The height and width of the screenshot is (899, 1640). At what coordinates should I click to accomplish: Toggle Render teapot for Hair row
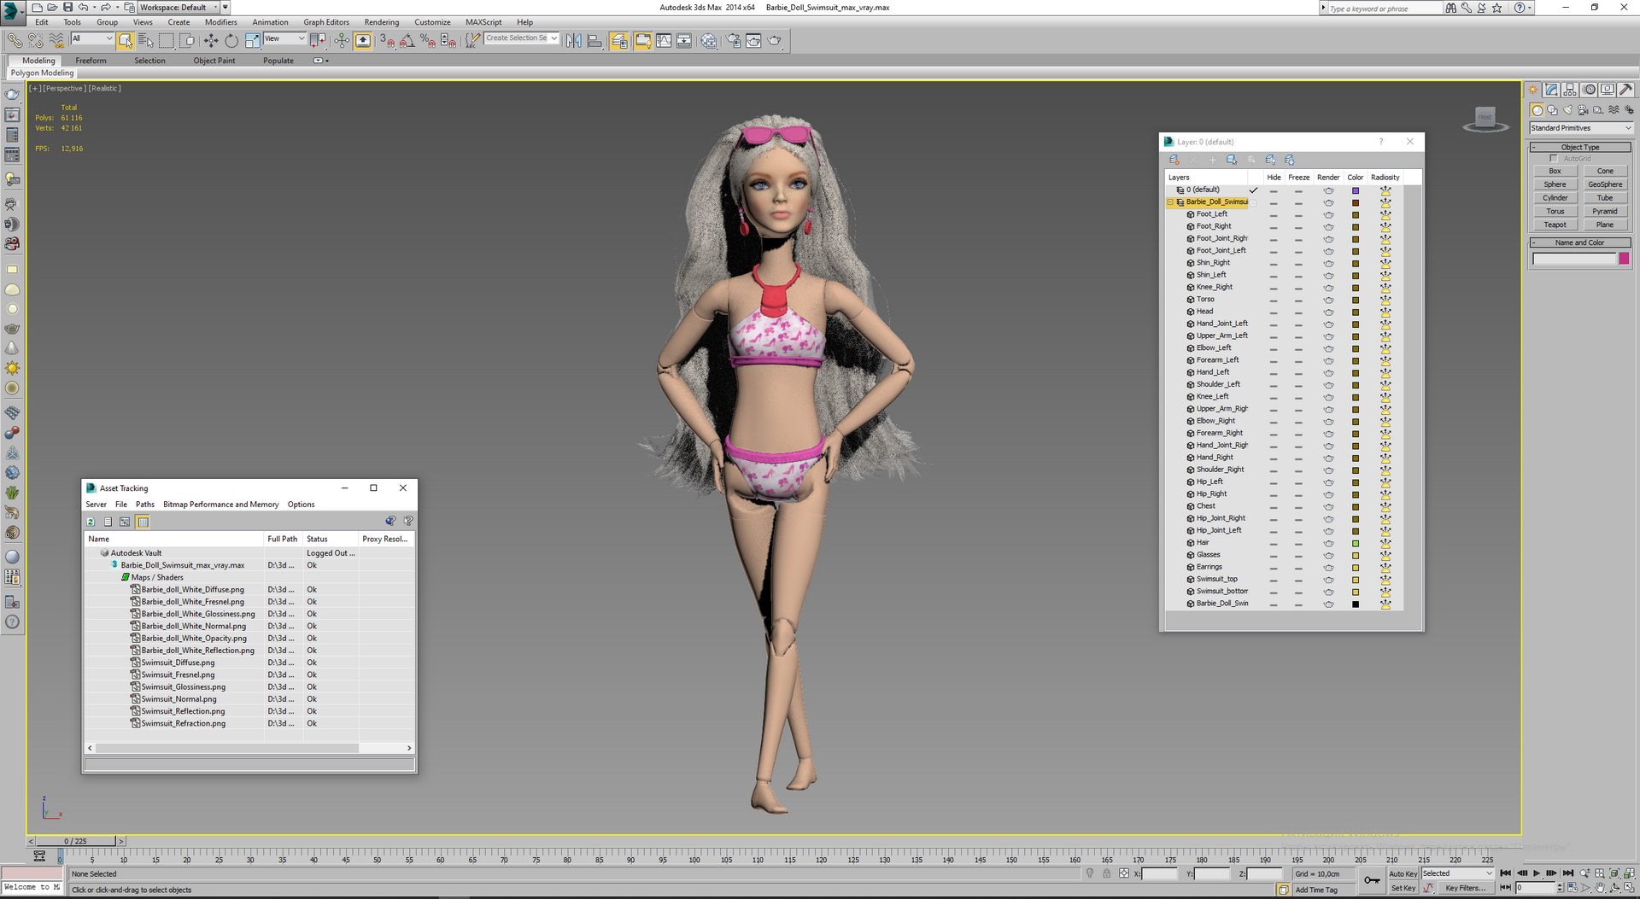(x=1328, y=543)
